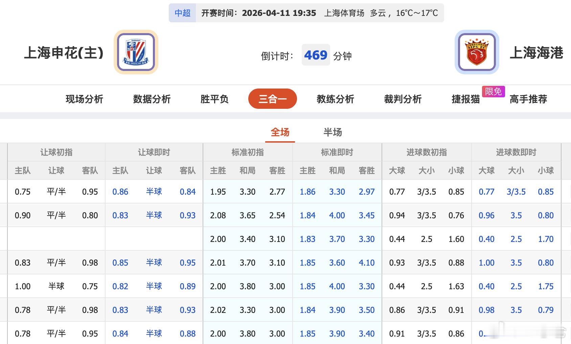The image size is (571, 344).
Task: Click the blue 3/3.5 goal line value
Action: click(516, 192)
